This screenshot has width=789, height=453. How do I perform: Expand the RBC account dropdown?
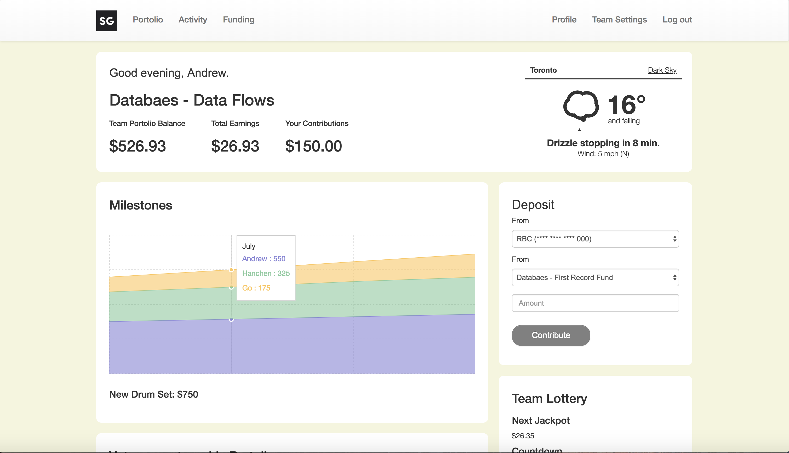pos(595,239)
